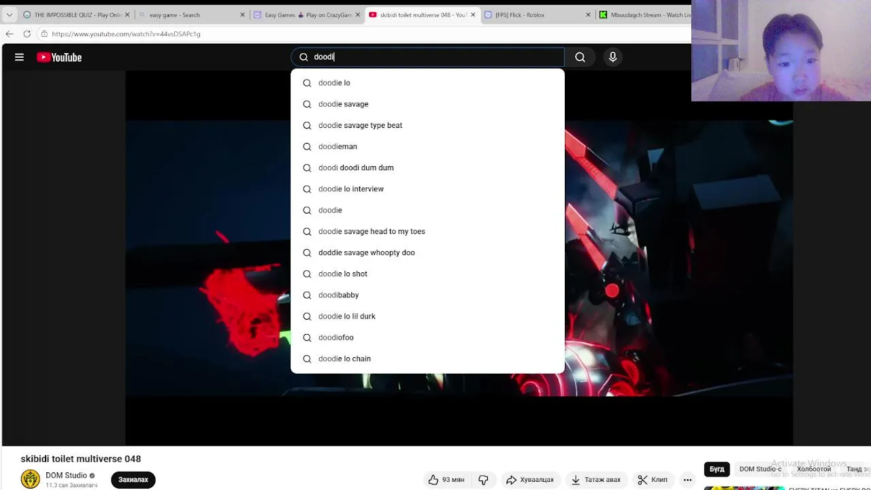Click search icon beside 'doodieman' suggestion

[x=307, y=146]
